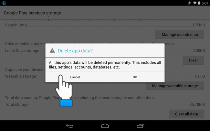210x131 pixels.
Task: Open Manage wearable storage
Action: point(175,86)
